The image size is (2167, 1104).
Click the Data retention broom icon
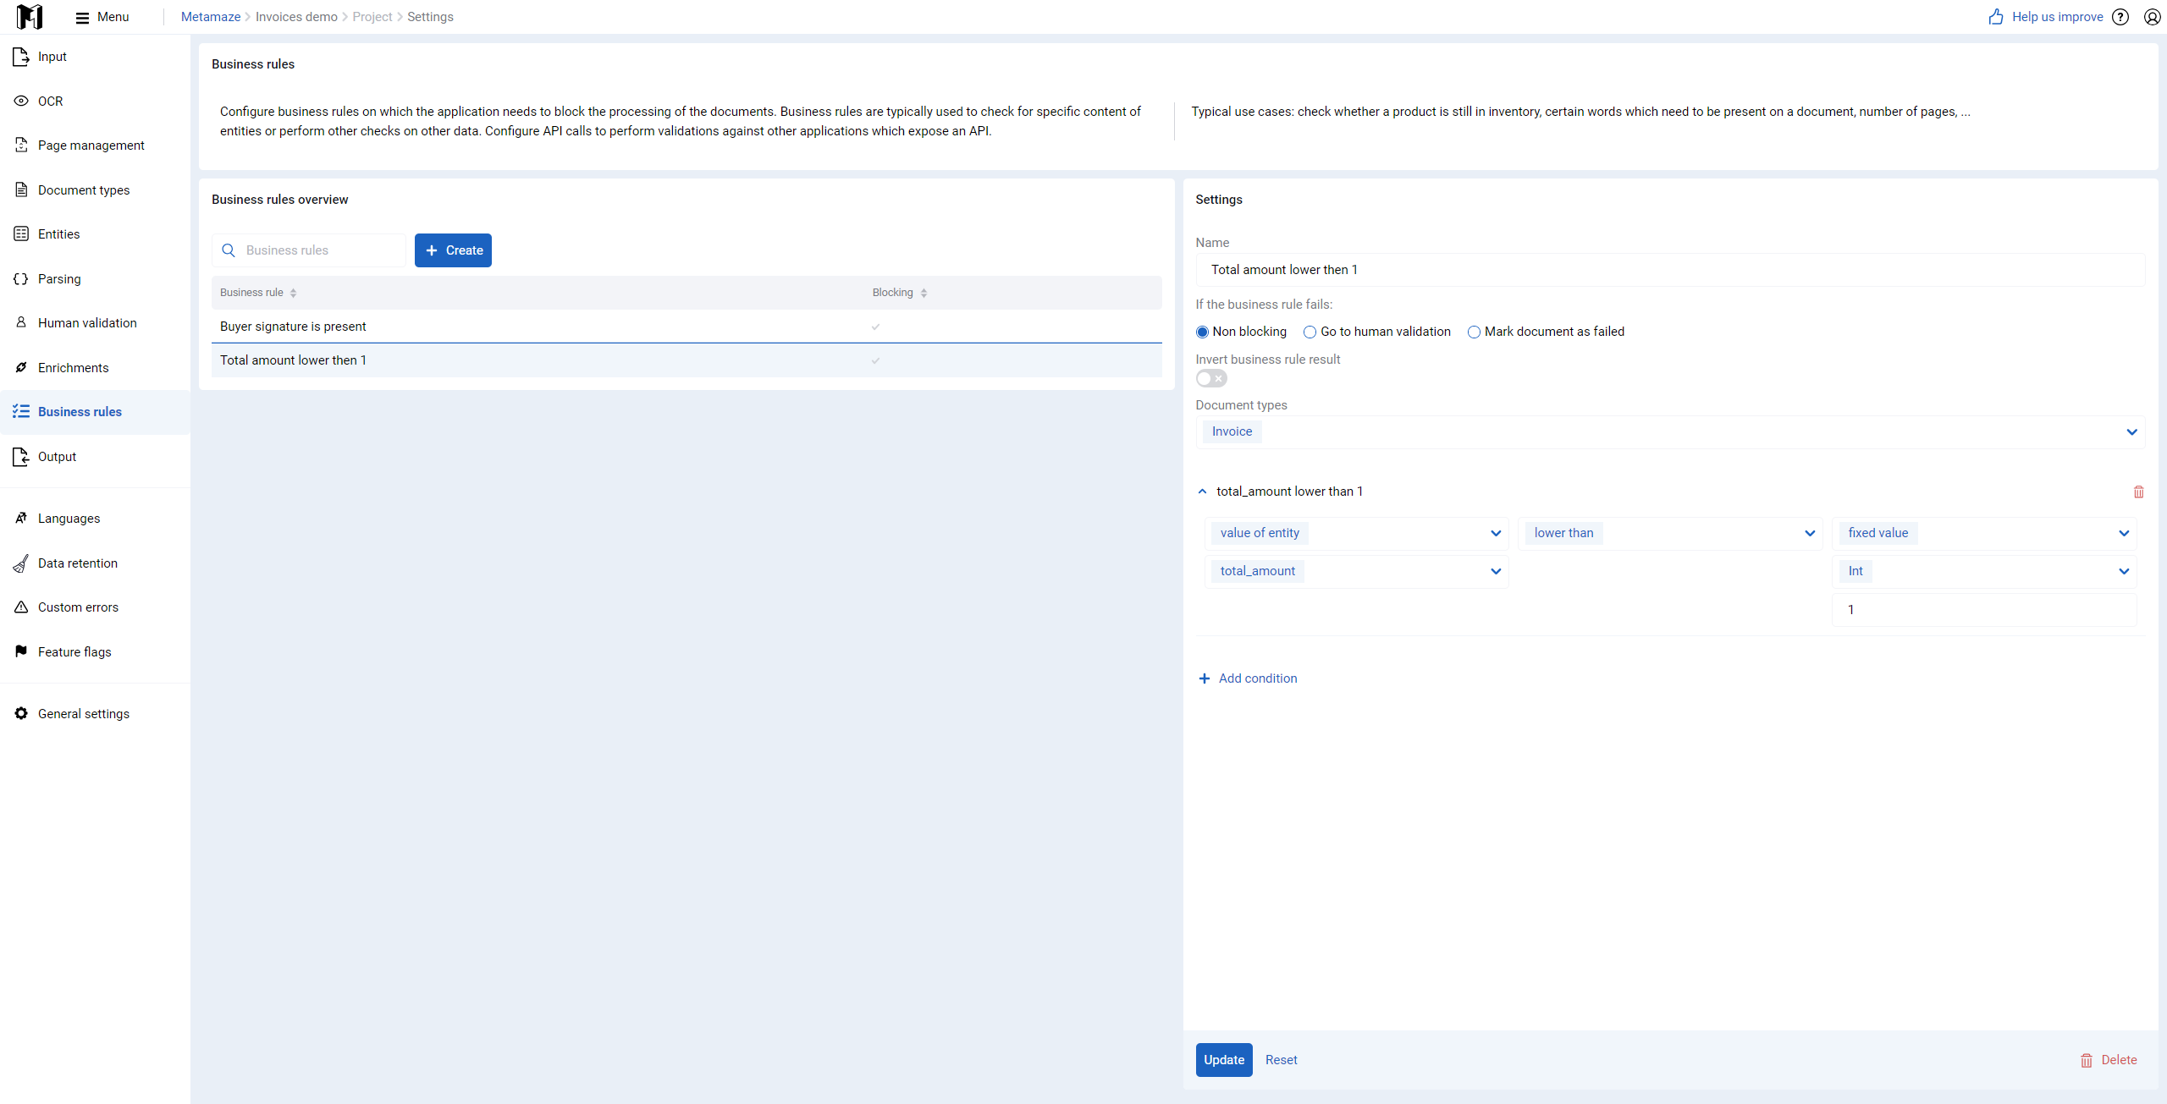click(x=21, y=563)
